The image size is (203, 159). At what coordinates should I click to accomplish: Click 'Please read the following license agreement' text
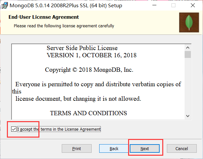coord(64,26)
